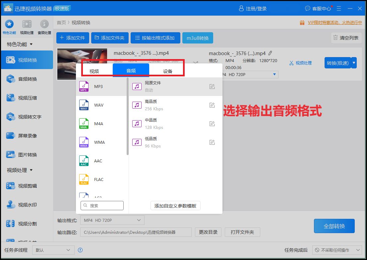Select the 视频水印 watermark tool

click(27, 205)
